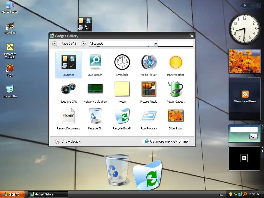Click the RSS feed icon in sidebar
Viewport: 264px width, 198px height.
click(245, 94)
